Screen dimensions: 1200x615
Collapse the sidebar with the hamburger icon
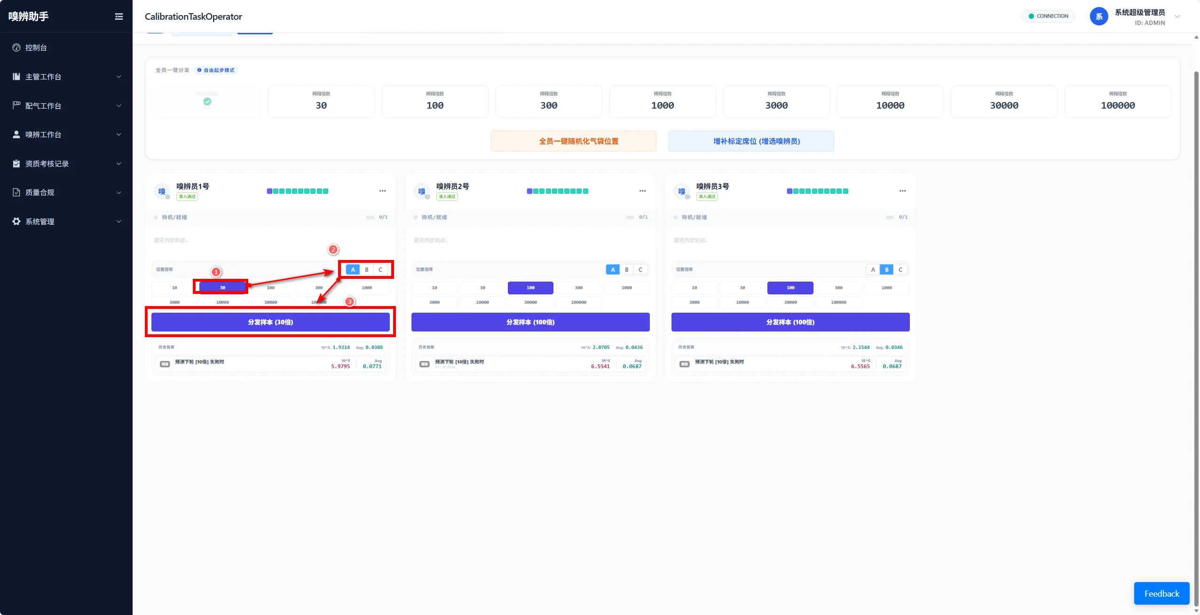tap(119, 16)
